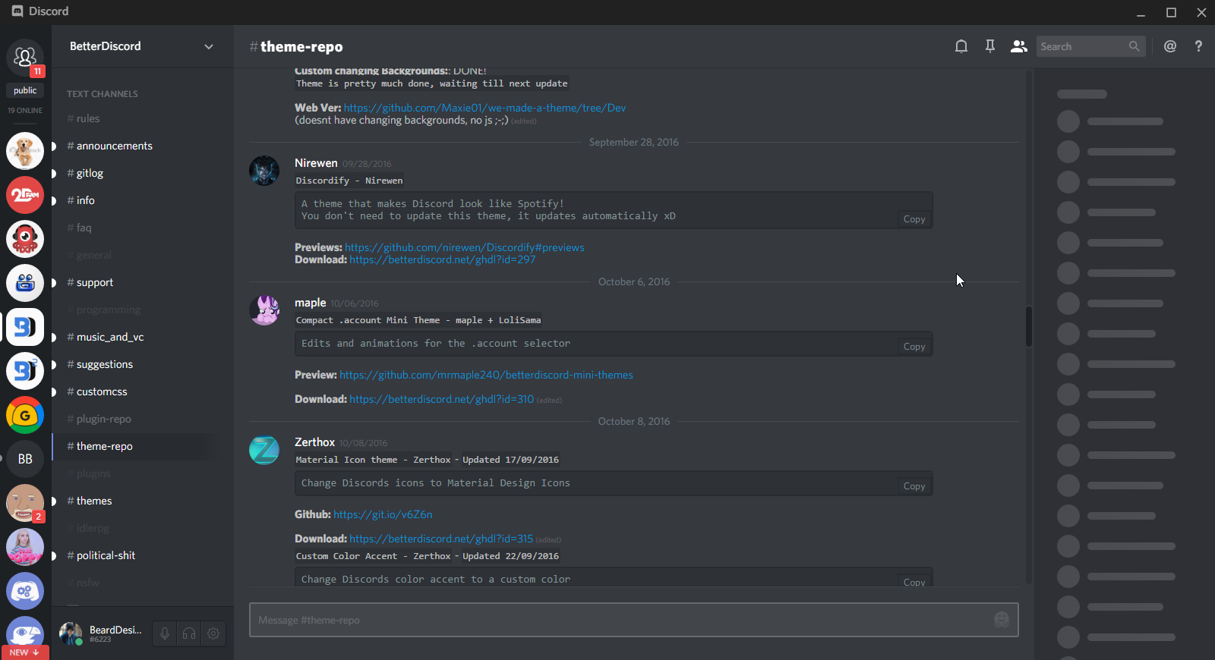The image size is (1215, 660).
Task: Click the Nirewen username
Action: tap(316, 163)
